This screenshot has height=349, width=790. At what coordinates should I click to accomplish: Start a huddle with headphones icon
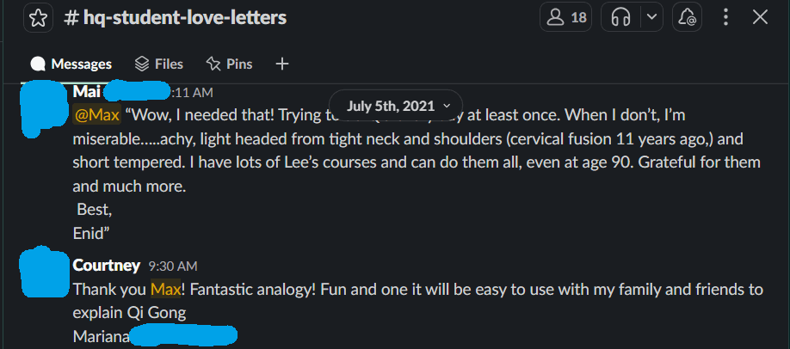coord(622,17)
